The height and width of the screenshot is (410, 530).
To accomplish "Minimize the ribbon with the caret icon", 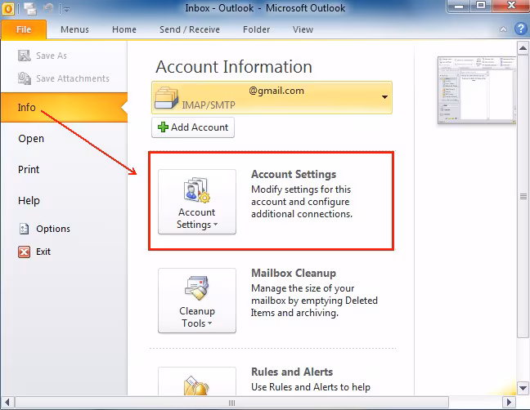I will click(503, 29).
